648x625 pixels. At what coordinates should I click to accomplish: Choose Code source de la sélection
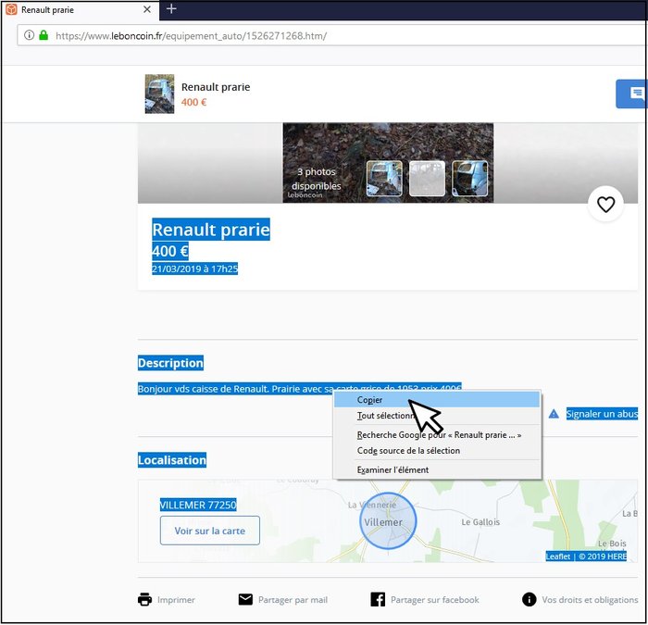point(437,451)
